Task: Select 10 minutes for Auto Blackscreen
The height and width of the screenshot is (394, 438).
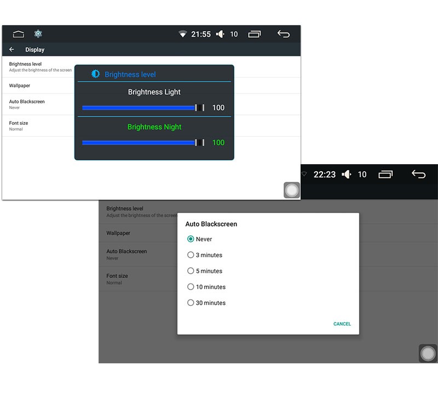Action: click(x=191, y=287)
